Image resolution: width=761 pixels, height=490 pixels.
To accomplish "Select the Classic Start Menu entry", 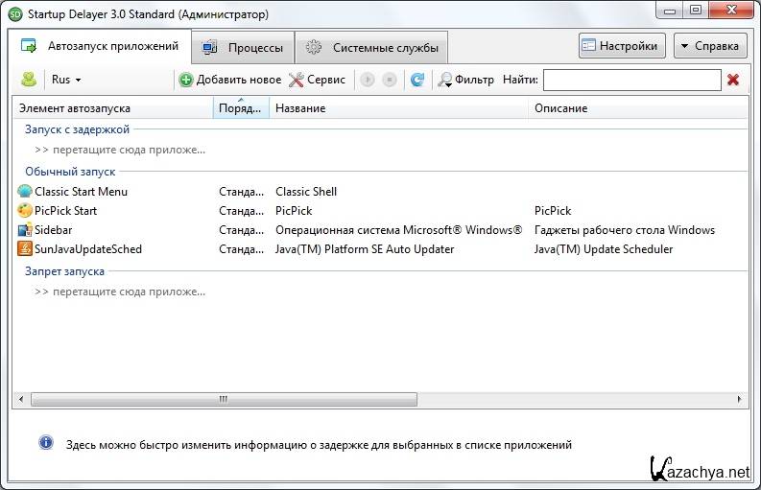I will [x=81, y=192].
